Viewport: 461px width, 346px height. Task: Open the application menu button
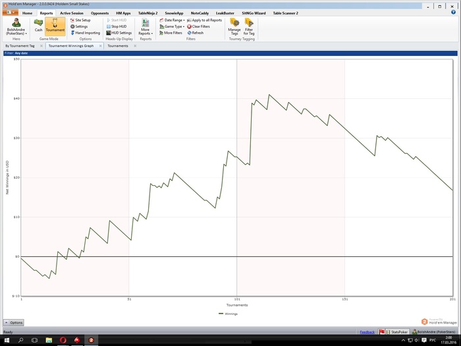pos(11,13)
